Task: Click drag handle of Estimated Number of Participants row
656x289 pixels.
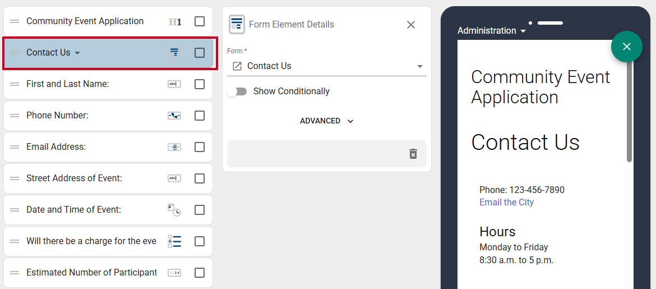Action: point(15,273)
